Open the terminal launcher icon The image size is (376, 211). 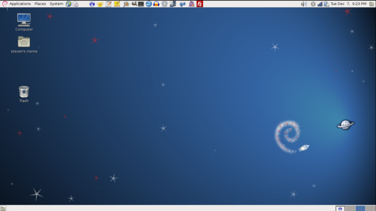(x=141, y=4)
